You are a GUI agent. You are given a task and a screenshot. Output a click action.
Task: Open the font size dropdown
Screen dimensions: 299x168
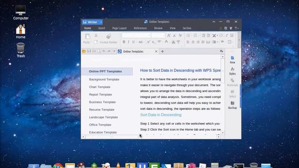pyautogui.click(x=164, y=35)
